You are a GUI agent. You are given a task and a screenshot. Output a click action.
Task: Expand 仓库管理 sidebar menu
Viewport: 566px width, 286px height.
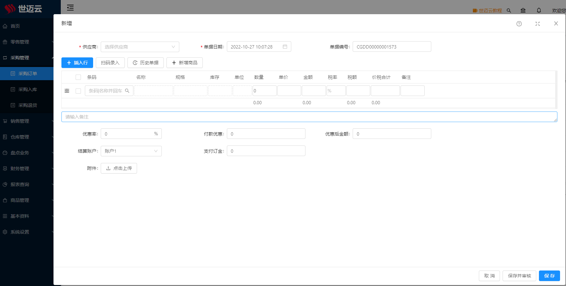(27, 137)
